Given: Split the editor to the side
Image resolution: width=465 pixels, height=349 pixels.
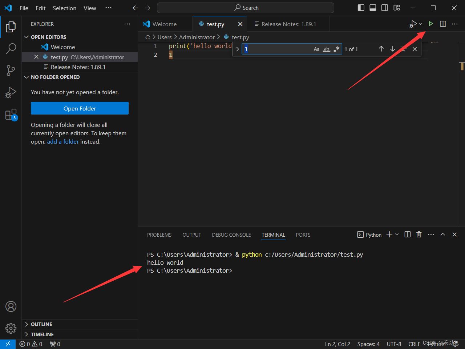Looking at the screenshot, I should click(442, 24).
